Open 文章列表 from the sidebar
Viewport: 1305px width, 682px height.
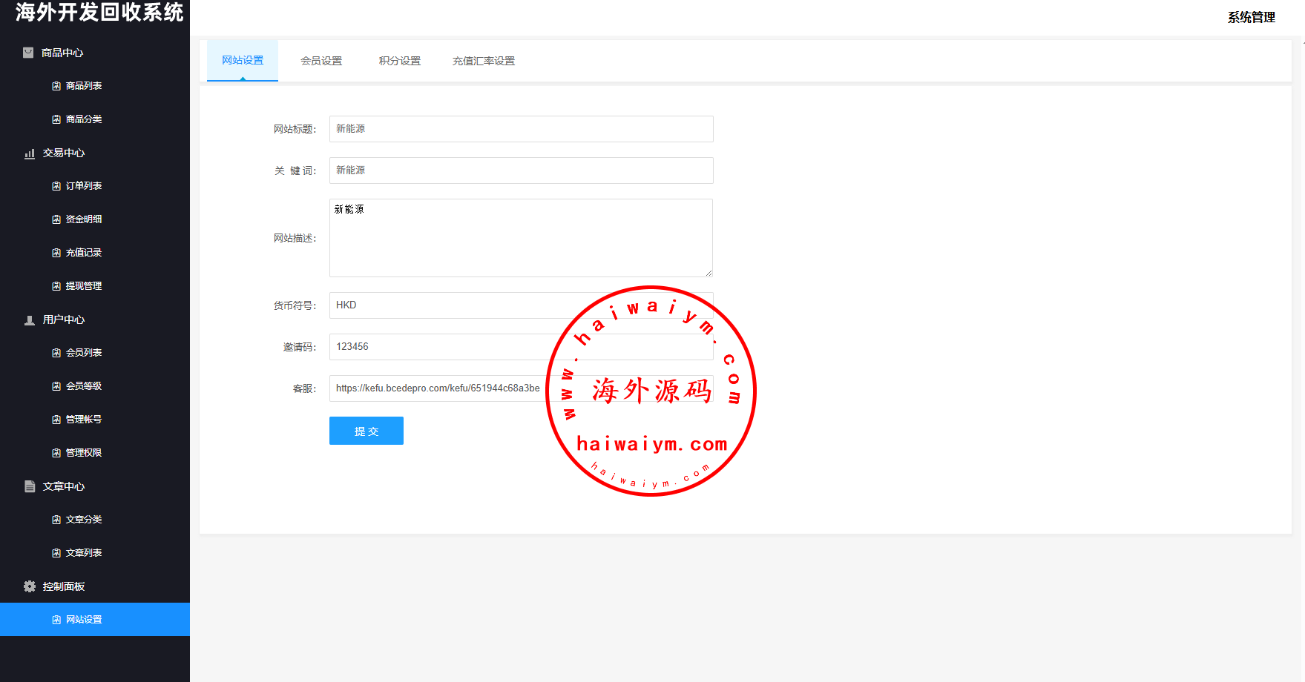(83, 553)
